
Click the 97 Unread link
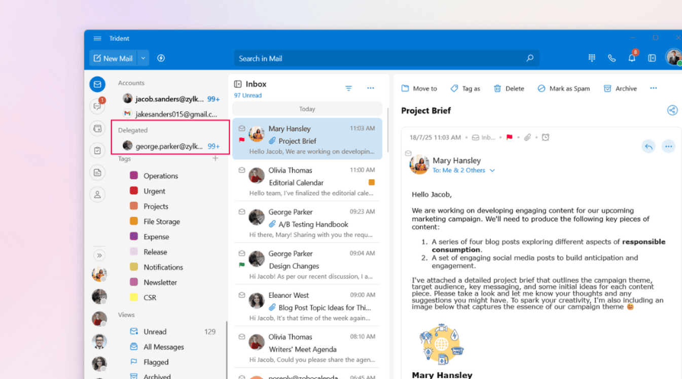point(248,95)
